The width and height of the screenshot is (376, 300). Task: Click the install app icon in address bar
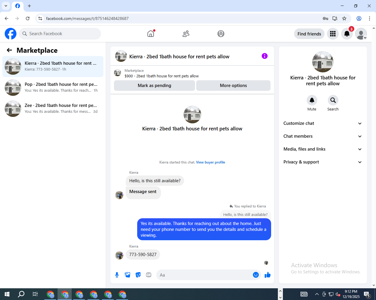coord(335,18)
